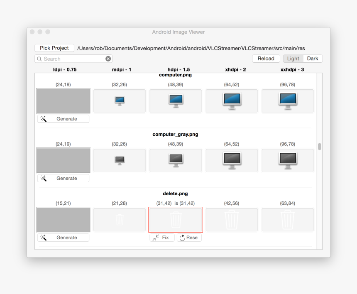This screenshot has height=294, width=357.
Task: Select the xxhdpi delete.png trash thumbnail
Action: [288, 220]
